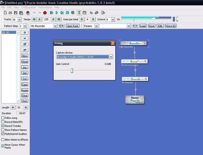Click the red wave render icon

(28, 13)
